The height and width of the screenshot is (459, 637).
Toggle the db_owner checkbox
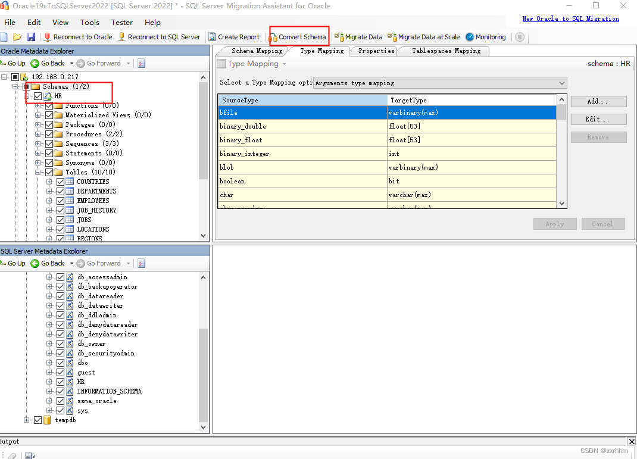(x=61, y=344)
